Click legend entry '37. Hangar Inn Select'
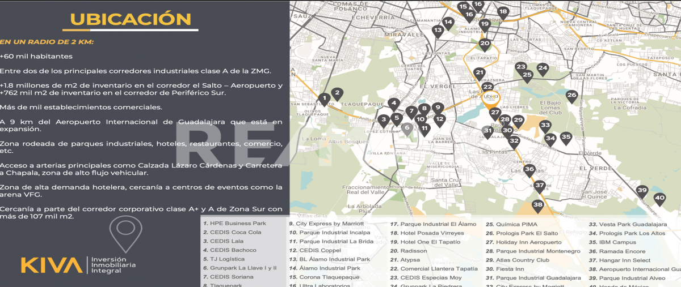681x287 pixels. (619, 261)
